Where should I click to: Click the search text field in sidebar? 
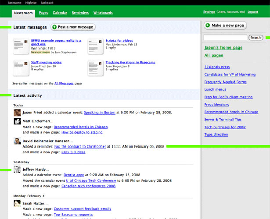click(x=225, y=37)
